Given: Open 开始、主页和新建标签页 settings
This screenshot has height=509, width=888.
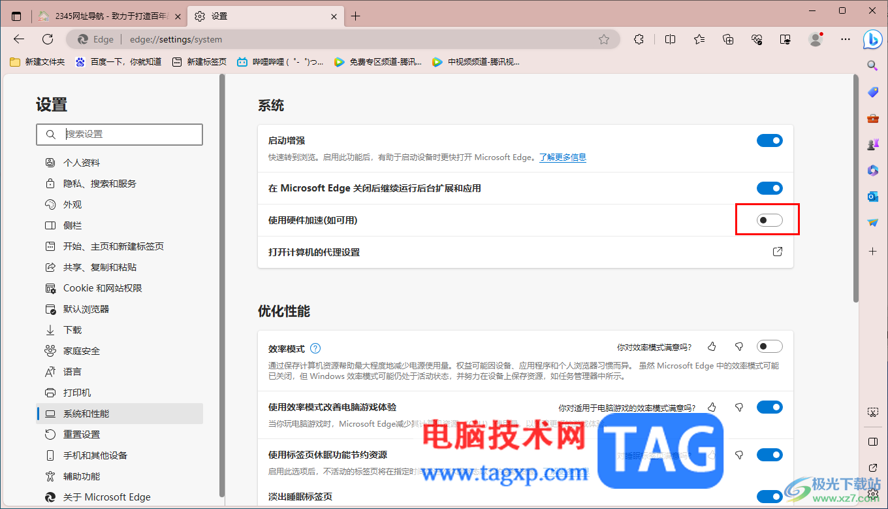Looking at the screenshot, I should (x=119, y=246).
